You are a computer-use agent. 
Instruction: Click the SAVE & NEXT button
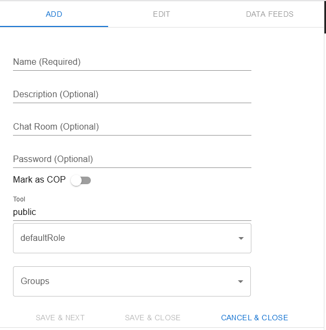click(x=60, y=318)
